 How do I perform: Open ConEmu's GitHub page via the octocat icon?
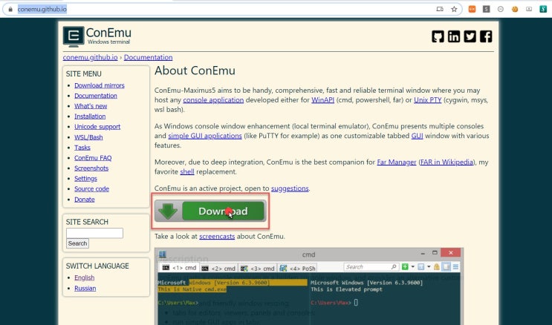click(438, 36)
